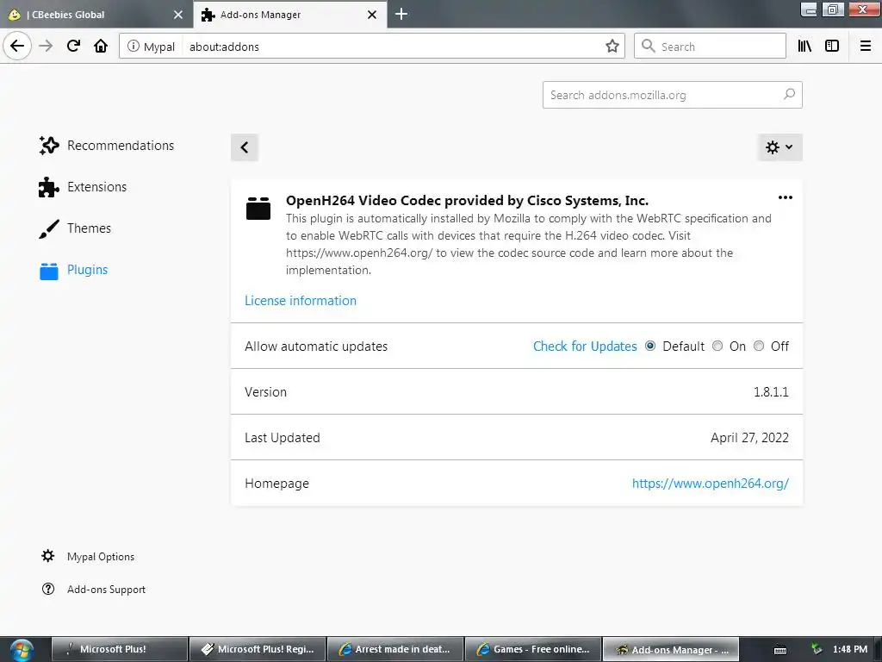Go back using the browser back arrow

[17, 46]
